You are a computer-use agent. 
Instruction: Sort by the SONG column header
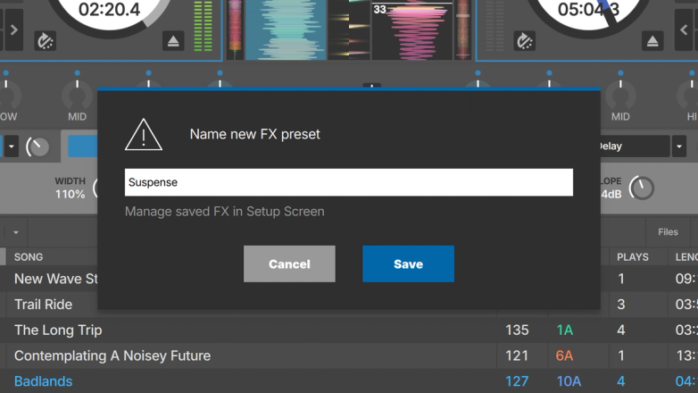pos(29,257)
